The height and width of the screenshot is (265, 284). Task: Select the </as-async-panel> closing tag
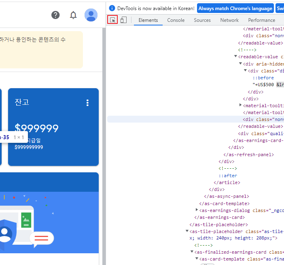(x=227, y=196)
